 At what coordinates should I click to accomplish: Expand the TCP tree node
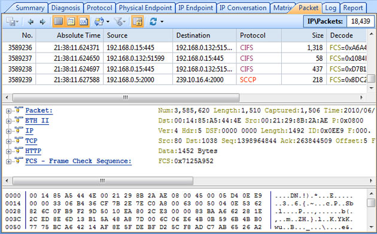click(x=8, y=141)
